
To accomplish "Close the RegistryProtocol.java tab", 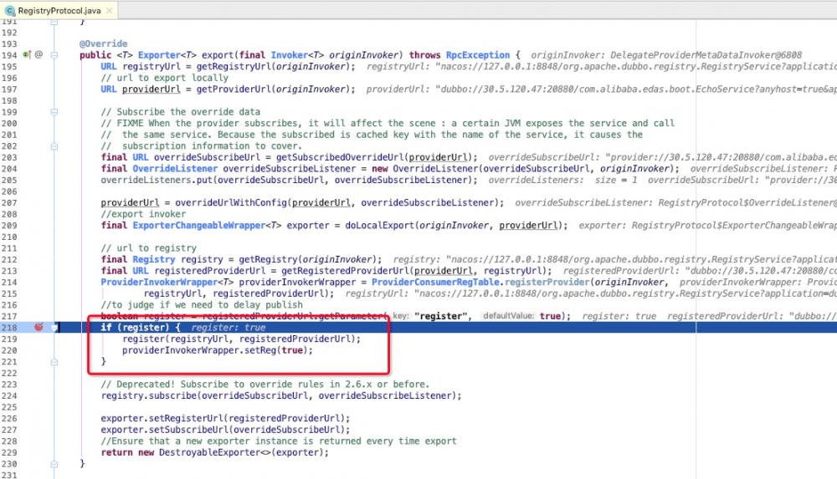I will (x=110, y=11).
